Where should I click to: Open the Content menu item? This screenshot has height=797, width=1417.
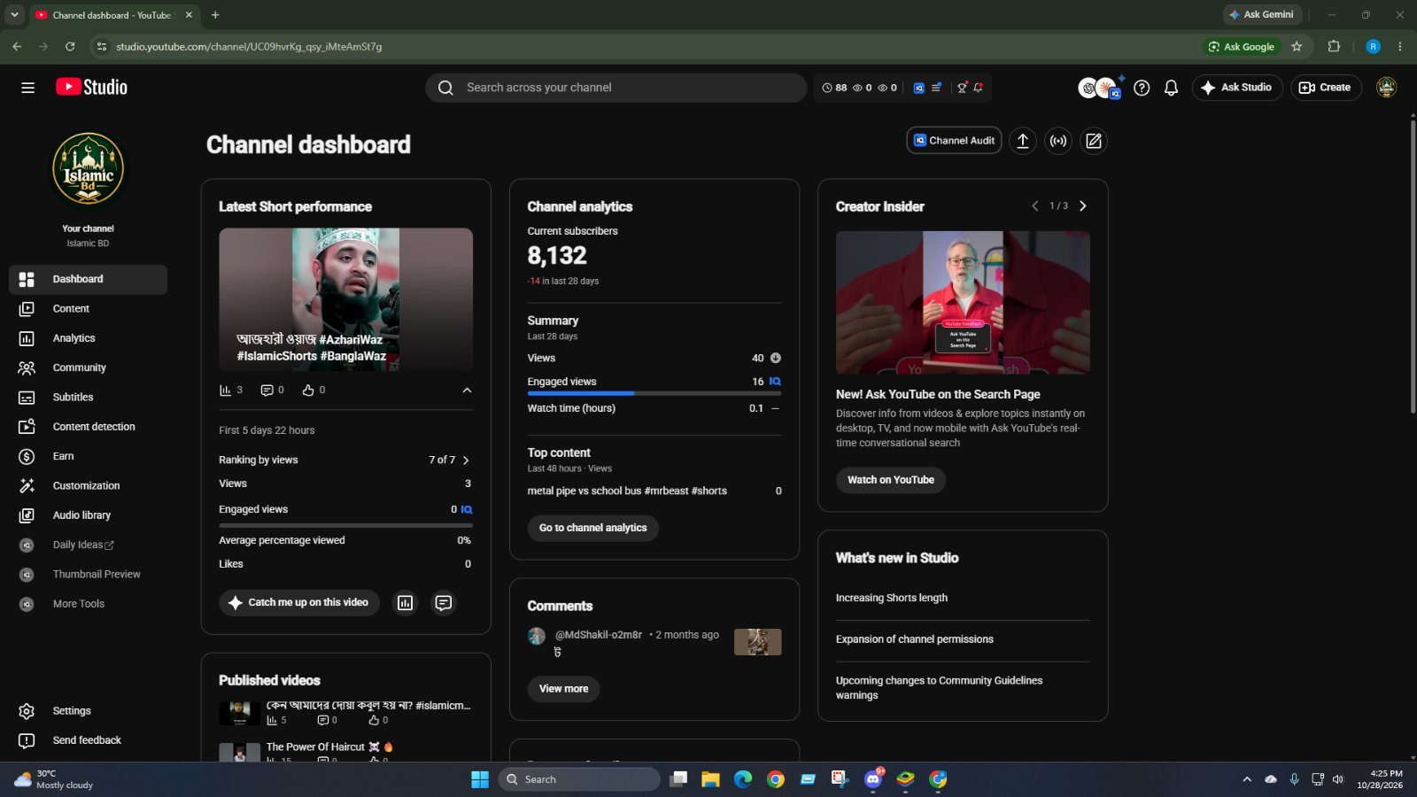coord(88,309)
